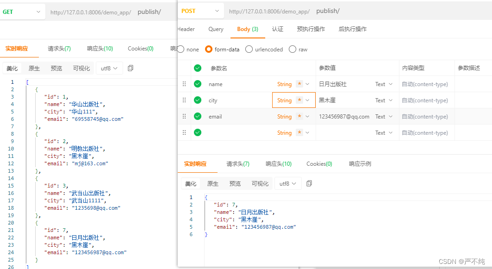Click 可视化 view in GET response
The width and height of the screenshot is (492, 269).
pos(81,68)
